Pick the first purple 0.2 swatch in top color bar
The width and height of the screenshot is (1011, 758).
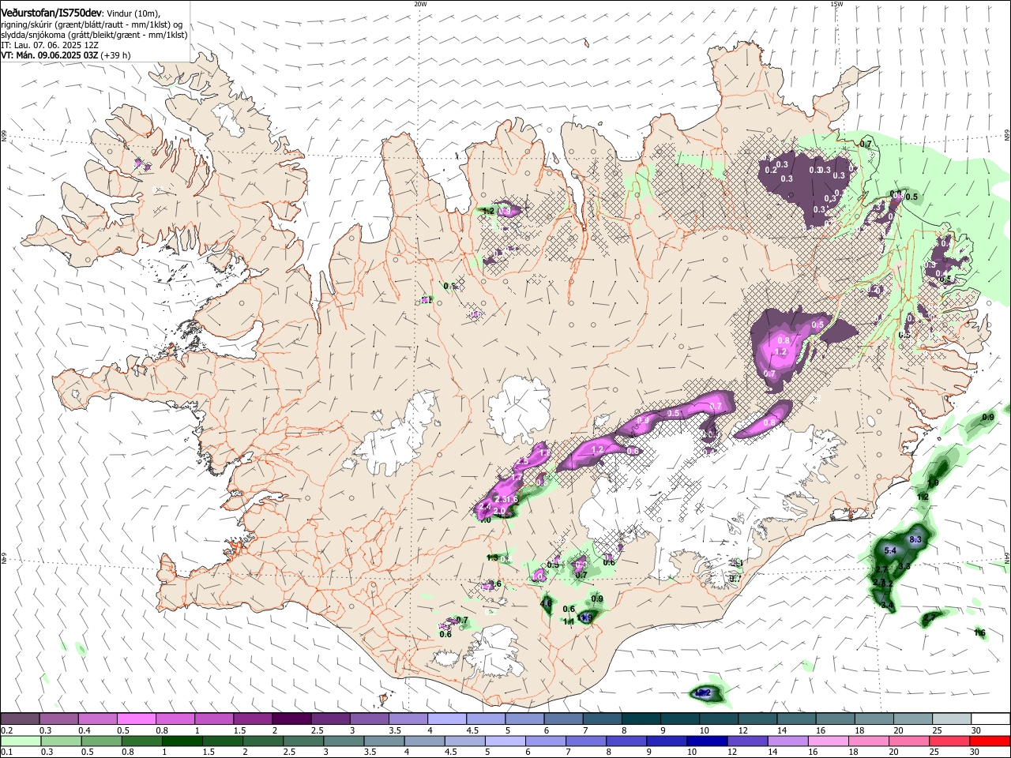pyautogui.click(x=20, y=719)
